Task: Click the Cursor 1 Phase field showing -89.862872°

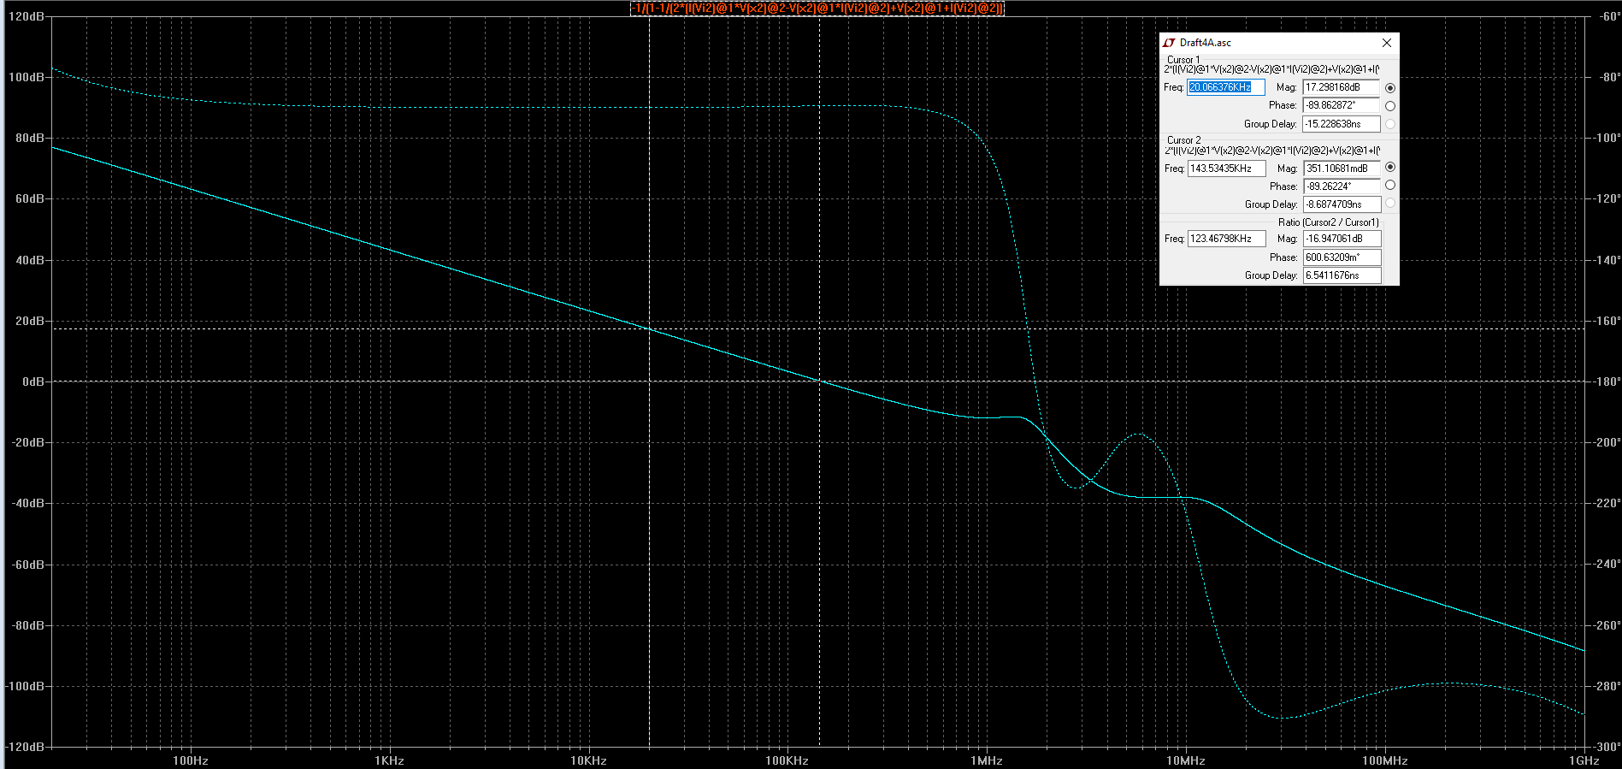Action: click(1341, 105)
